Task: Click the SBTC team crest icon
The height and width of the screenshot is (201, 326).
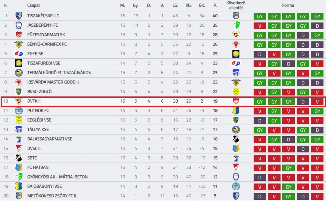Action: 19,158
